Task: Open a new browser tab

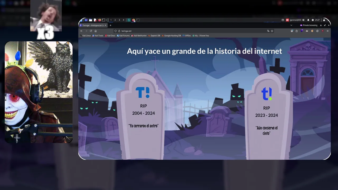Action: click(x=110, y=25)
